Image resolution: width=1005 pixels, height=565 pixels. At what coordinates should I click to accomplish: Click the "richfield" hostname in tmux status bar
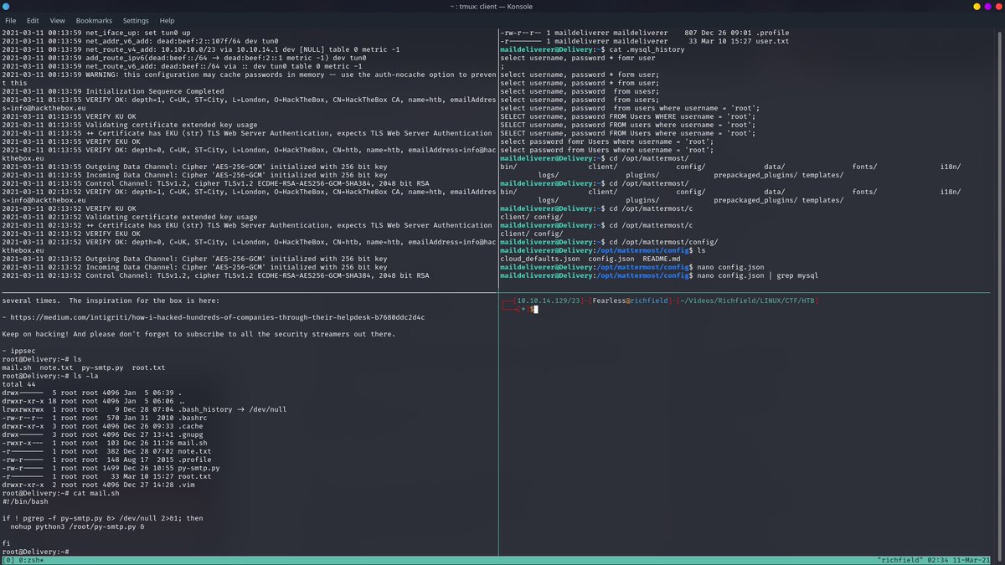900,558
